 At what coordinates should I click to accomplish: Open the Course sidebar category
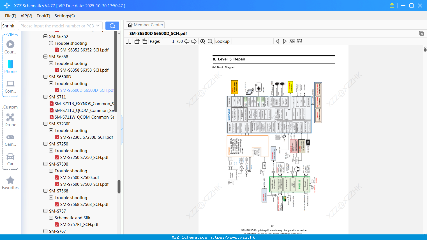10,47
